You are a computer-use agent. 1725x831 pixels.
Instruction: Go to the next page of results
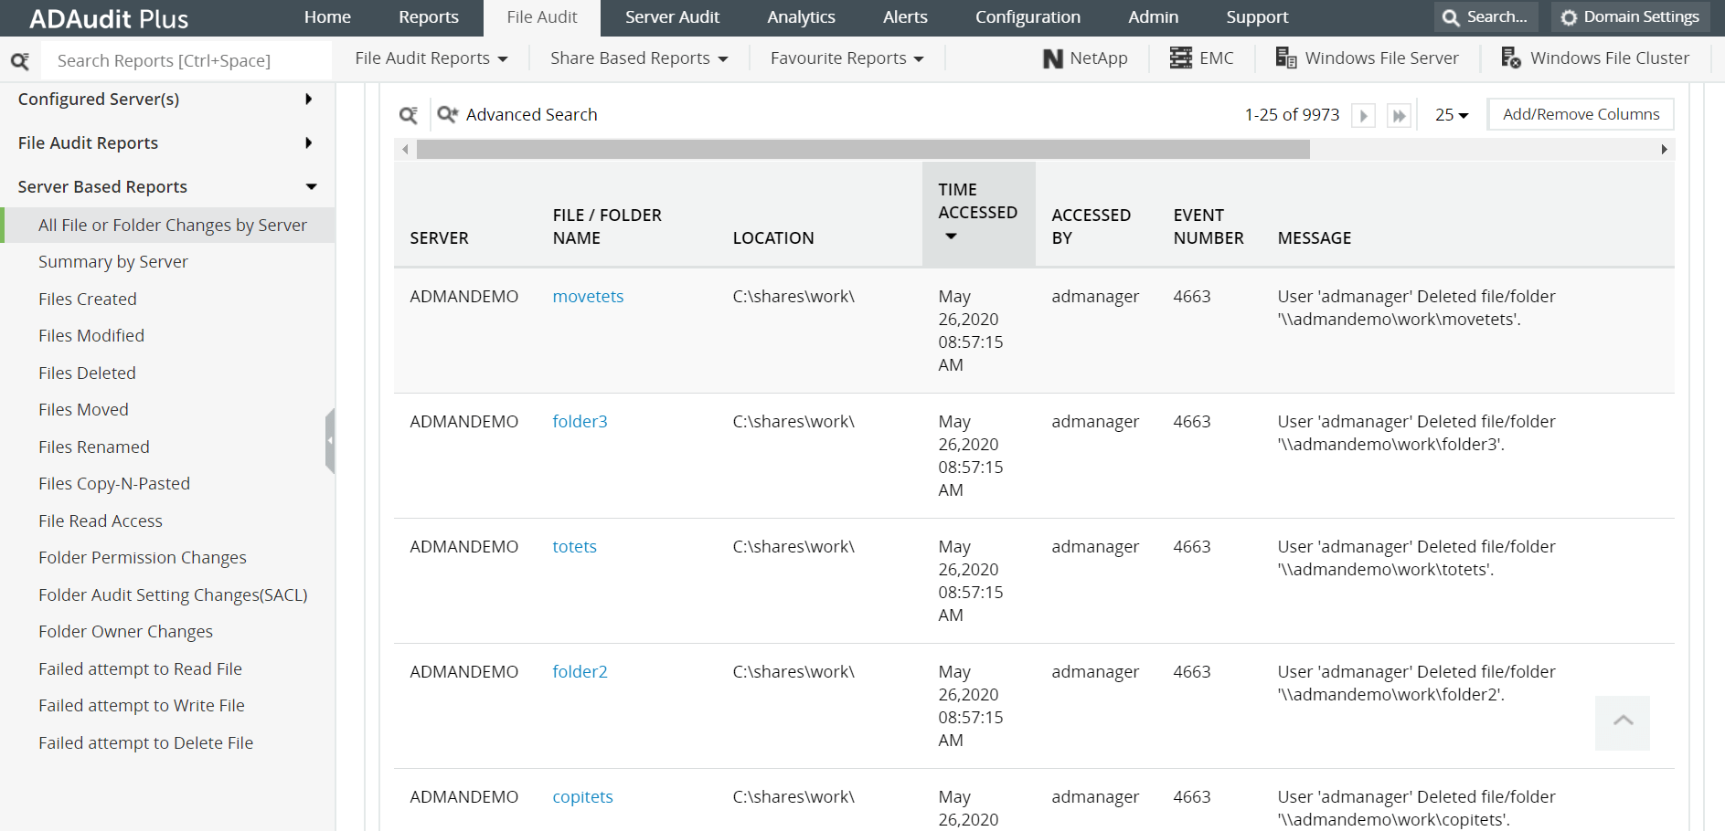point(1363,116)
